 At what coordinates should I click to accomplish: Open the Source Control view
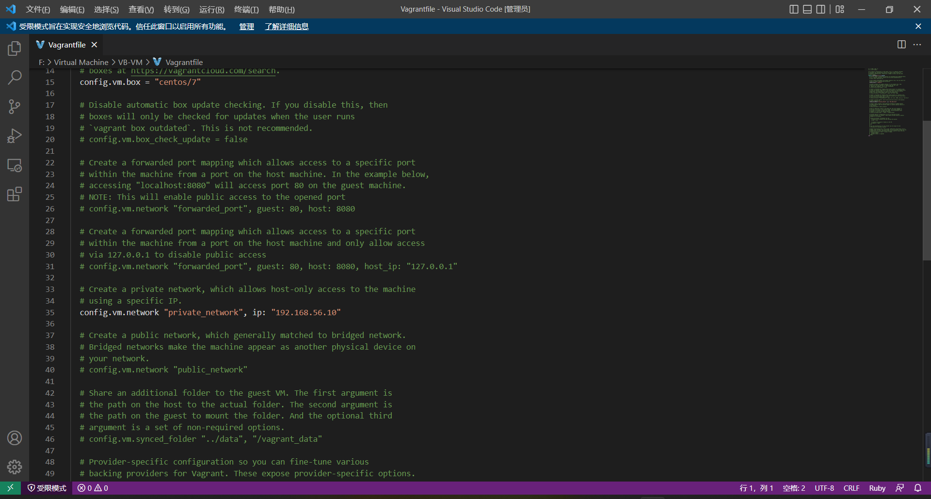[x=15, y=107]
